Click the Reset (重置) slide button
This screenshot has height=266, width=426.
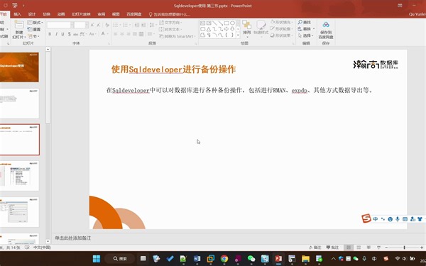tap(34, 29)
